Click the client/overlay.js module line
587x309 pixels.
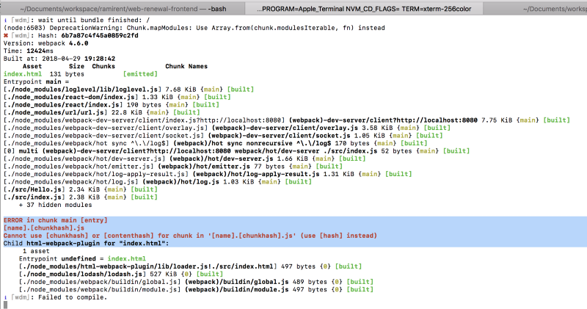(227, 128)
